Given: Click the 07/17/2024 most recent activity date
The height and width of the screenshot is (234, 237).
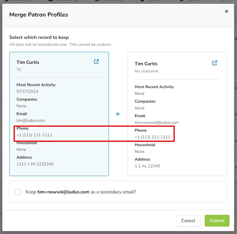Looking at the screenshot, I should 27,91.
